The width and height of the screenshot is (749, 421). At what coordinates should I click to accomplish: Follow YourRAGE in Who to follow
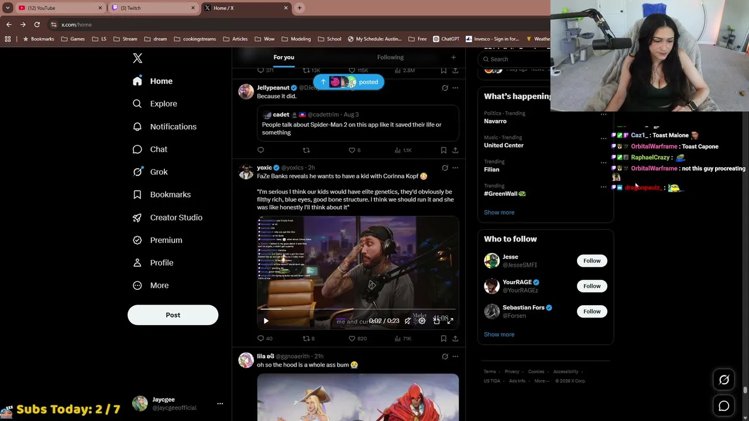[592, 286]
